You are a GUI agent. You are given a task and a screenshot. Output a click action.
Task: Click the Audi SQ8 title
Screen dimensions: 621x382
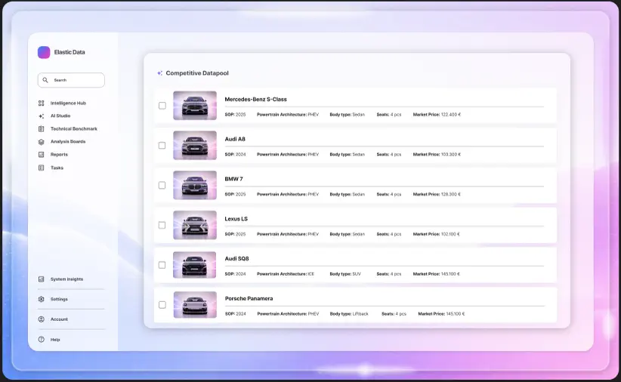tap(236, 258)
